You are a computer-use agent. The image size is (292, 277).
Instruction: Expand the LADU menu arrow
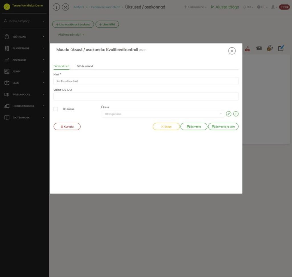[44, 83]
